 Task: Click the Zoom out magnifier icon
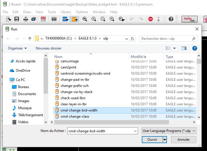[103, 19]
